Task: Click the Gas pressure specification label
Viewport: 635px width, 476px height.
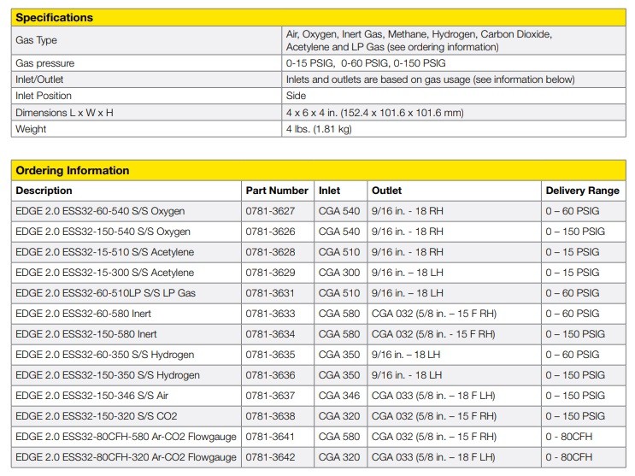Action: 44,63
